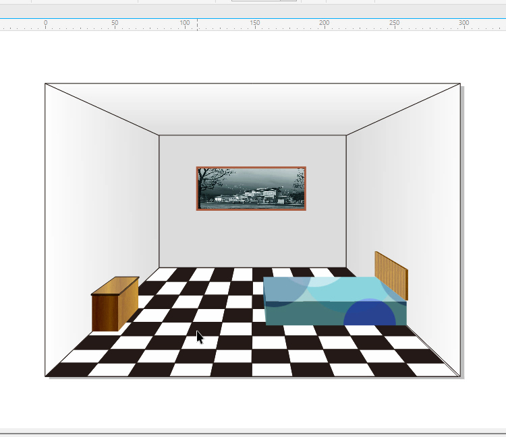506x437 pixels.
Task: Select the wooden chest by the left wall
Action: [x=115, y=304]
